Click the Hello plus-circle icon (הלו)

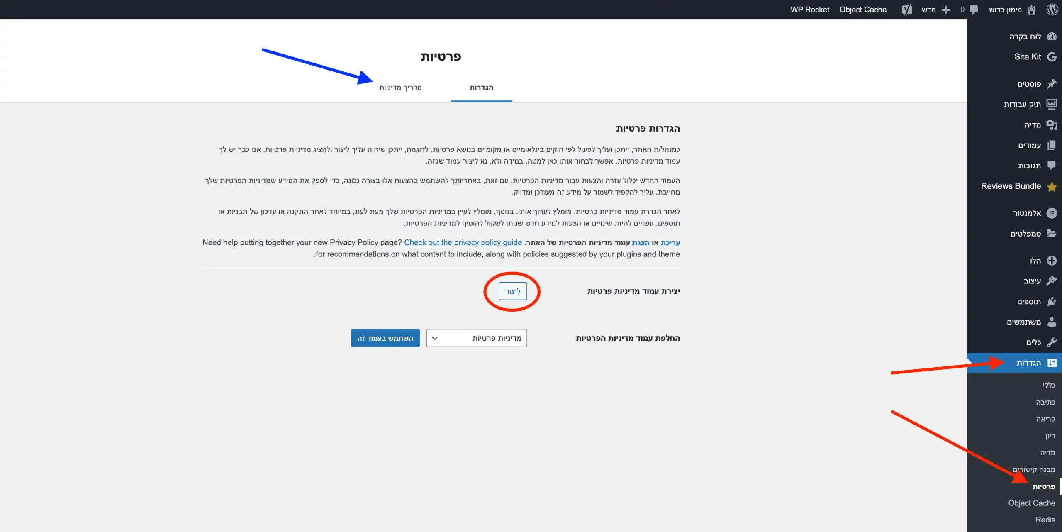pyautogui.click(x=1052, y=261)
